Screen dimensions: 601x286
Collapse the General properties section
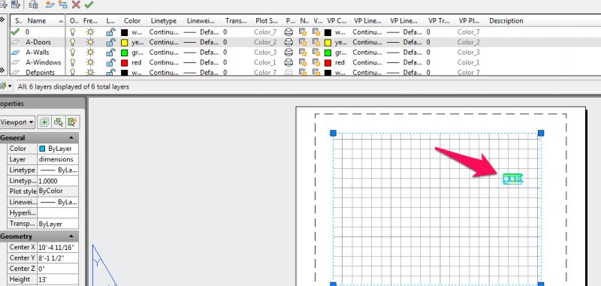71,138
